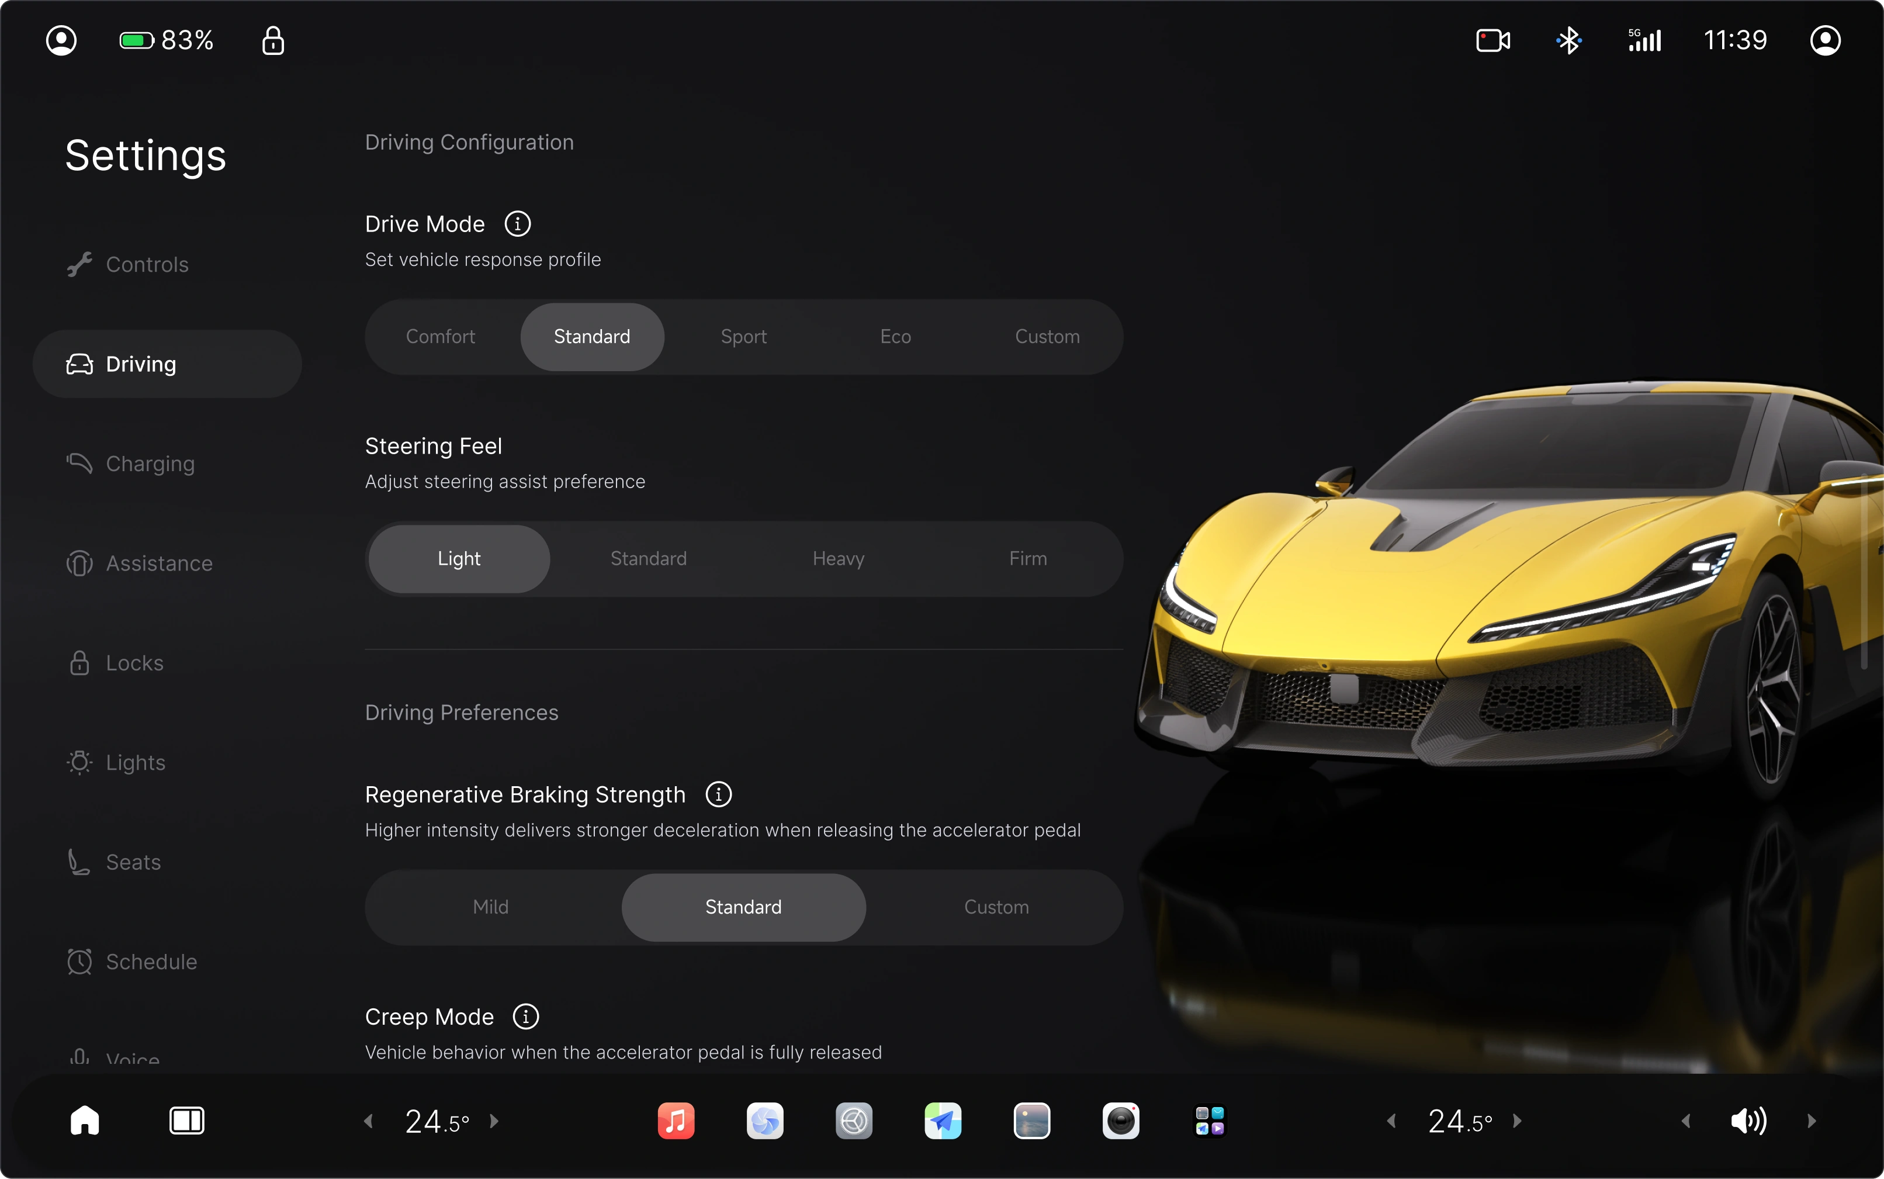Lower the volume with left arrow
The width and height of the screenshot is (1884, 1179).
click(1686, 1121)
